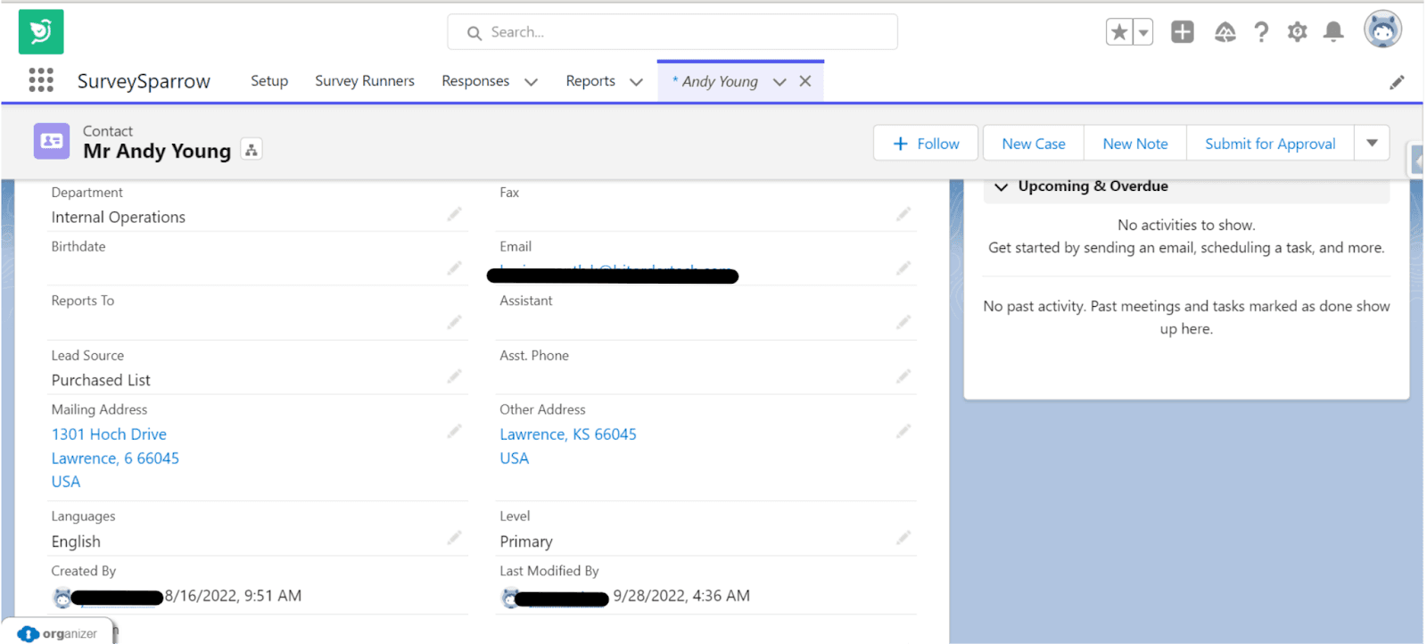Screen dimensions: 1427x644
Task: Click the pencil icon to edit Department
Action: pos(455,214)
